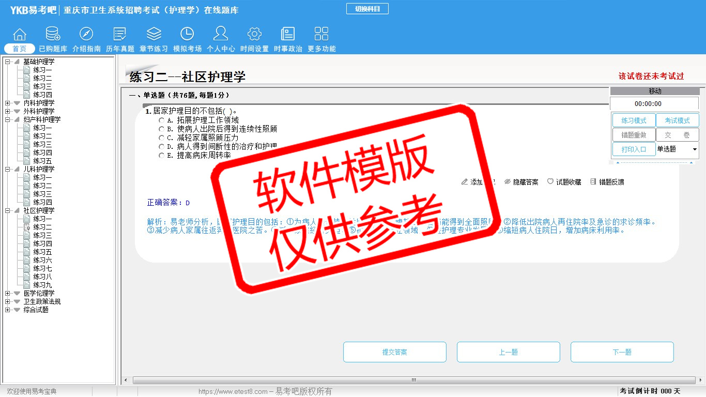Image resolution: width=706 pixels, height=397 pixels.
Task: Select answer option A 拓展护理工作领域
Action: 162,120
